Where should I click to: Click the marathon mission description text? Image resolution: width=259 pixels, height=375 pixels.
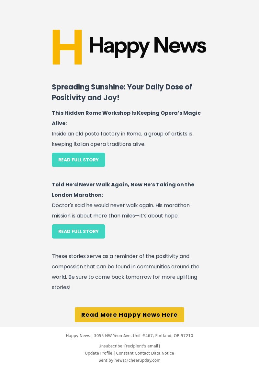tap(121, 210)
